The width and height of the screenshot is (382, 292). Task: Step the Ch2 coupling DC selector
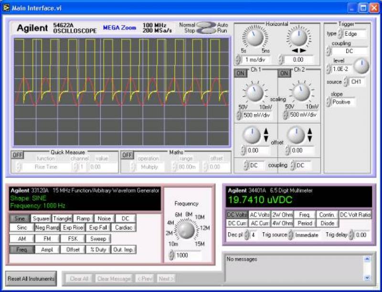pyautogui.click(x=293, y=165)
